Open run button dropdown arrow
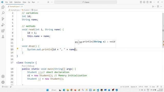Image resolution: width=164 pixels, height=92 pixels. click(155, 6)
